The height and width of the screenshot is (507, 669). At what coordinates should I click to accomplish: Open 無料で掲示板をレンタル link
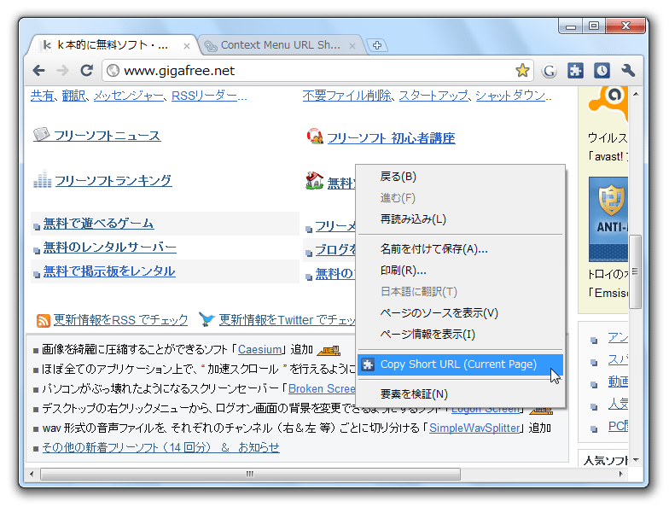click(109, 271)
